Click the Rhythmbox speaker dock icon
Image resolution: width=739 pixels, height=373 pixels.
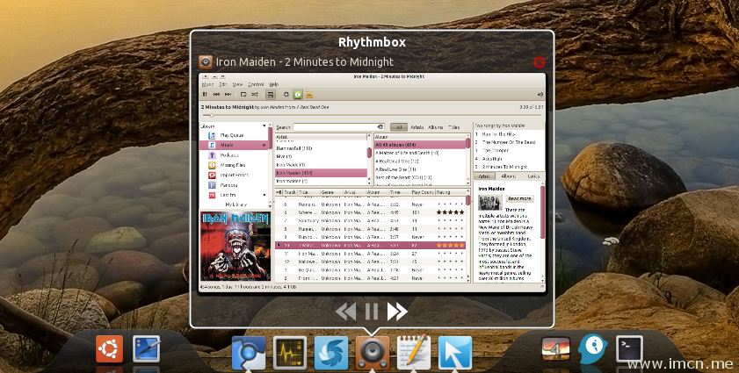point(373,353)
